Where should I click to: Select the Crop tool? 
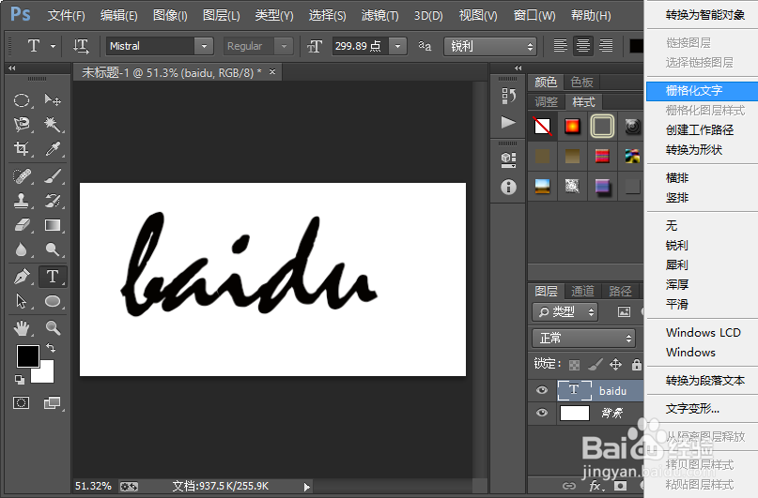[x=22, y=148]
